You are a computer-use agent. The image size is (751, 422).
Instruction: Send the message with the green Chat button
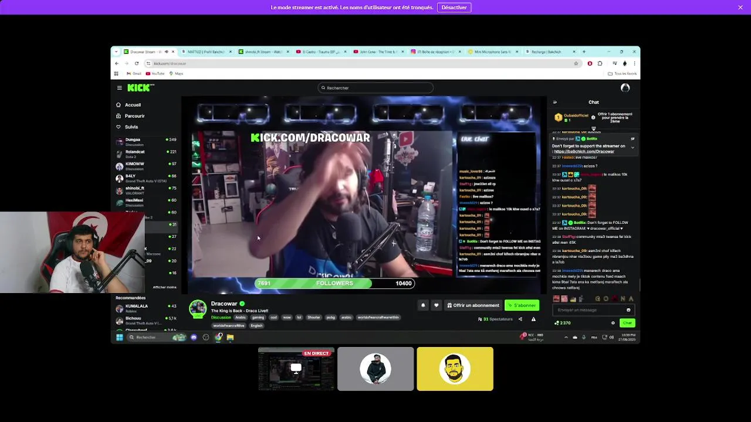point(627,323)
